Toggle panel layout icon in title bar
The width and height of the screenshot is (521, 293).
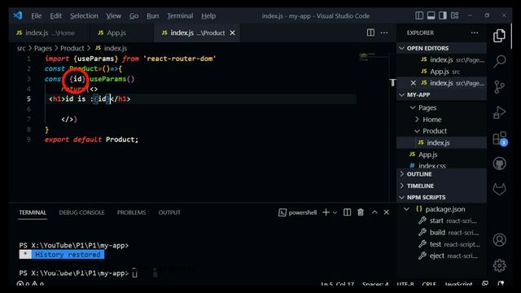click(431, 15)
